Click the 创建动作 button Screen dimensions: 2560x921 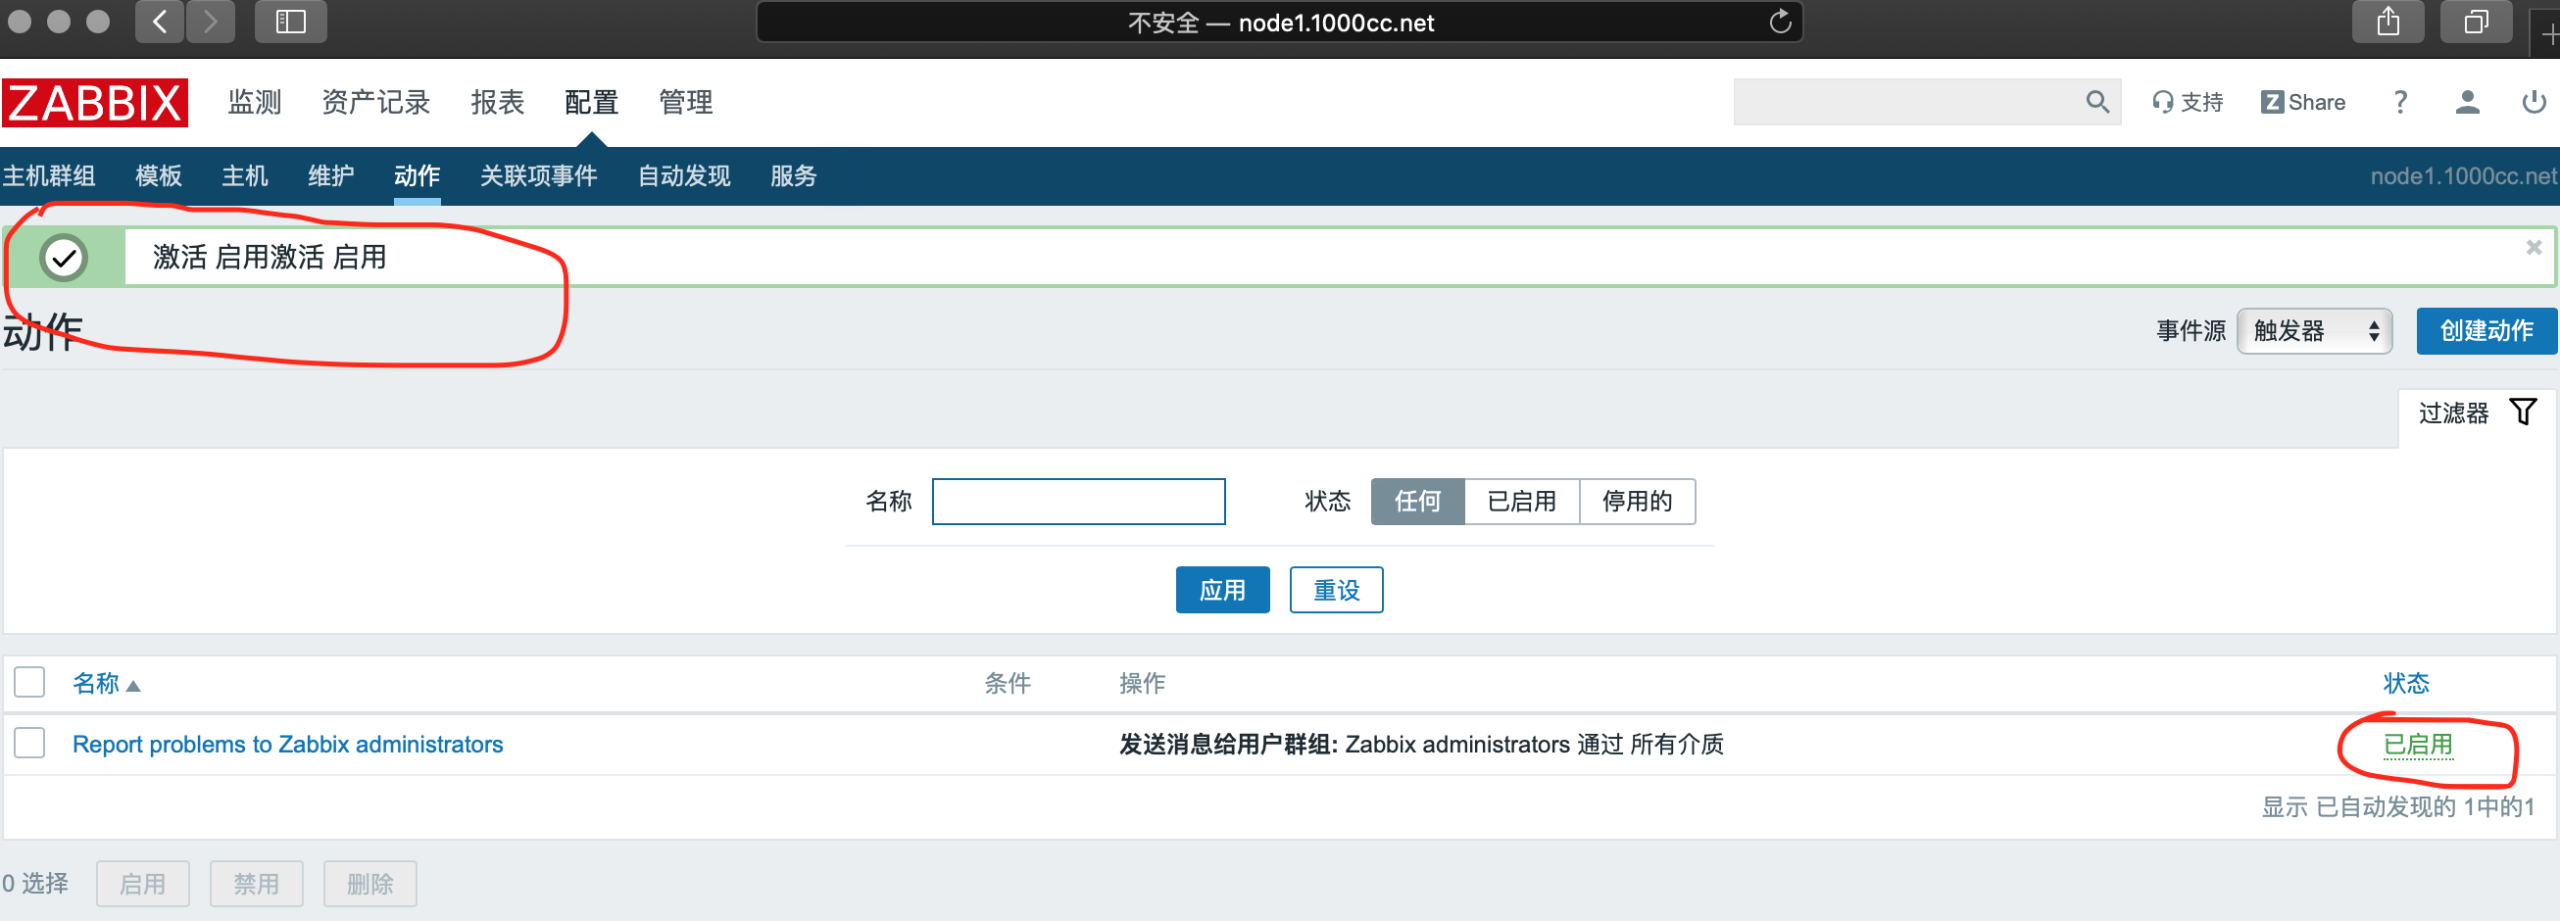pos(2486,331)
